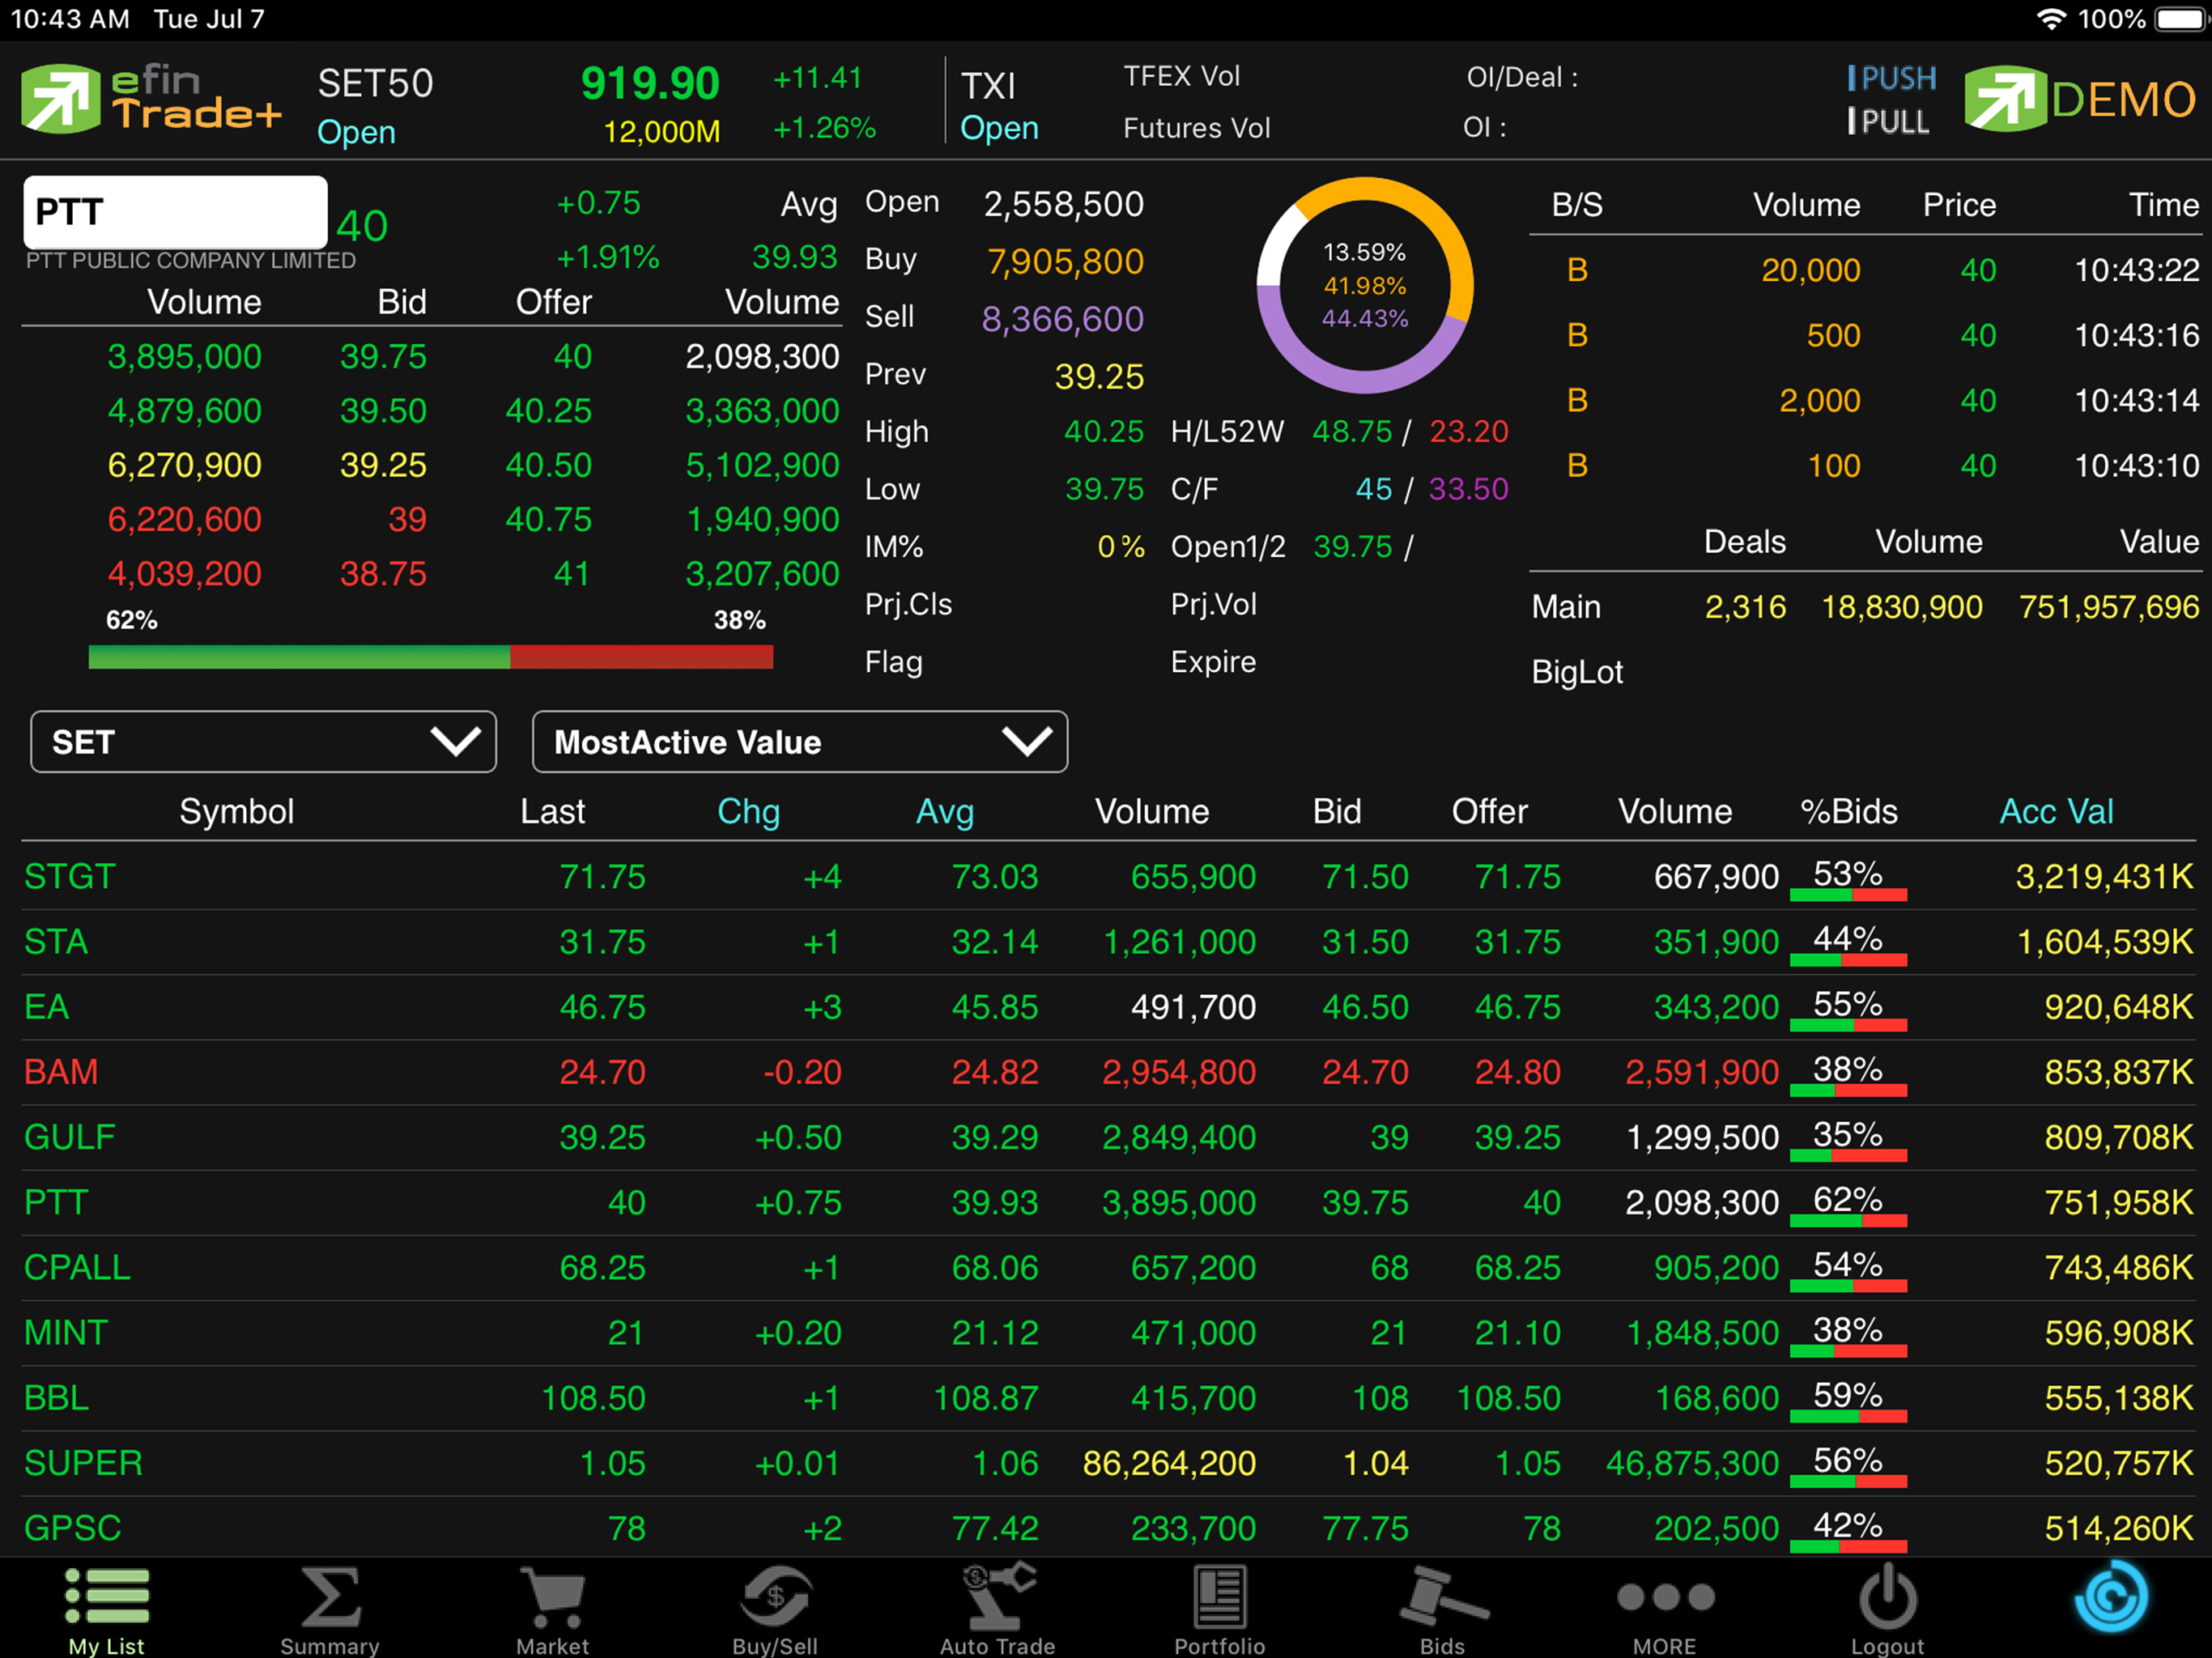2212x1658 pixels.
Task: Tap the Last column header
Action: coord(553,811)
